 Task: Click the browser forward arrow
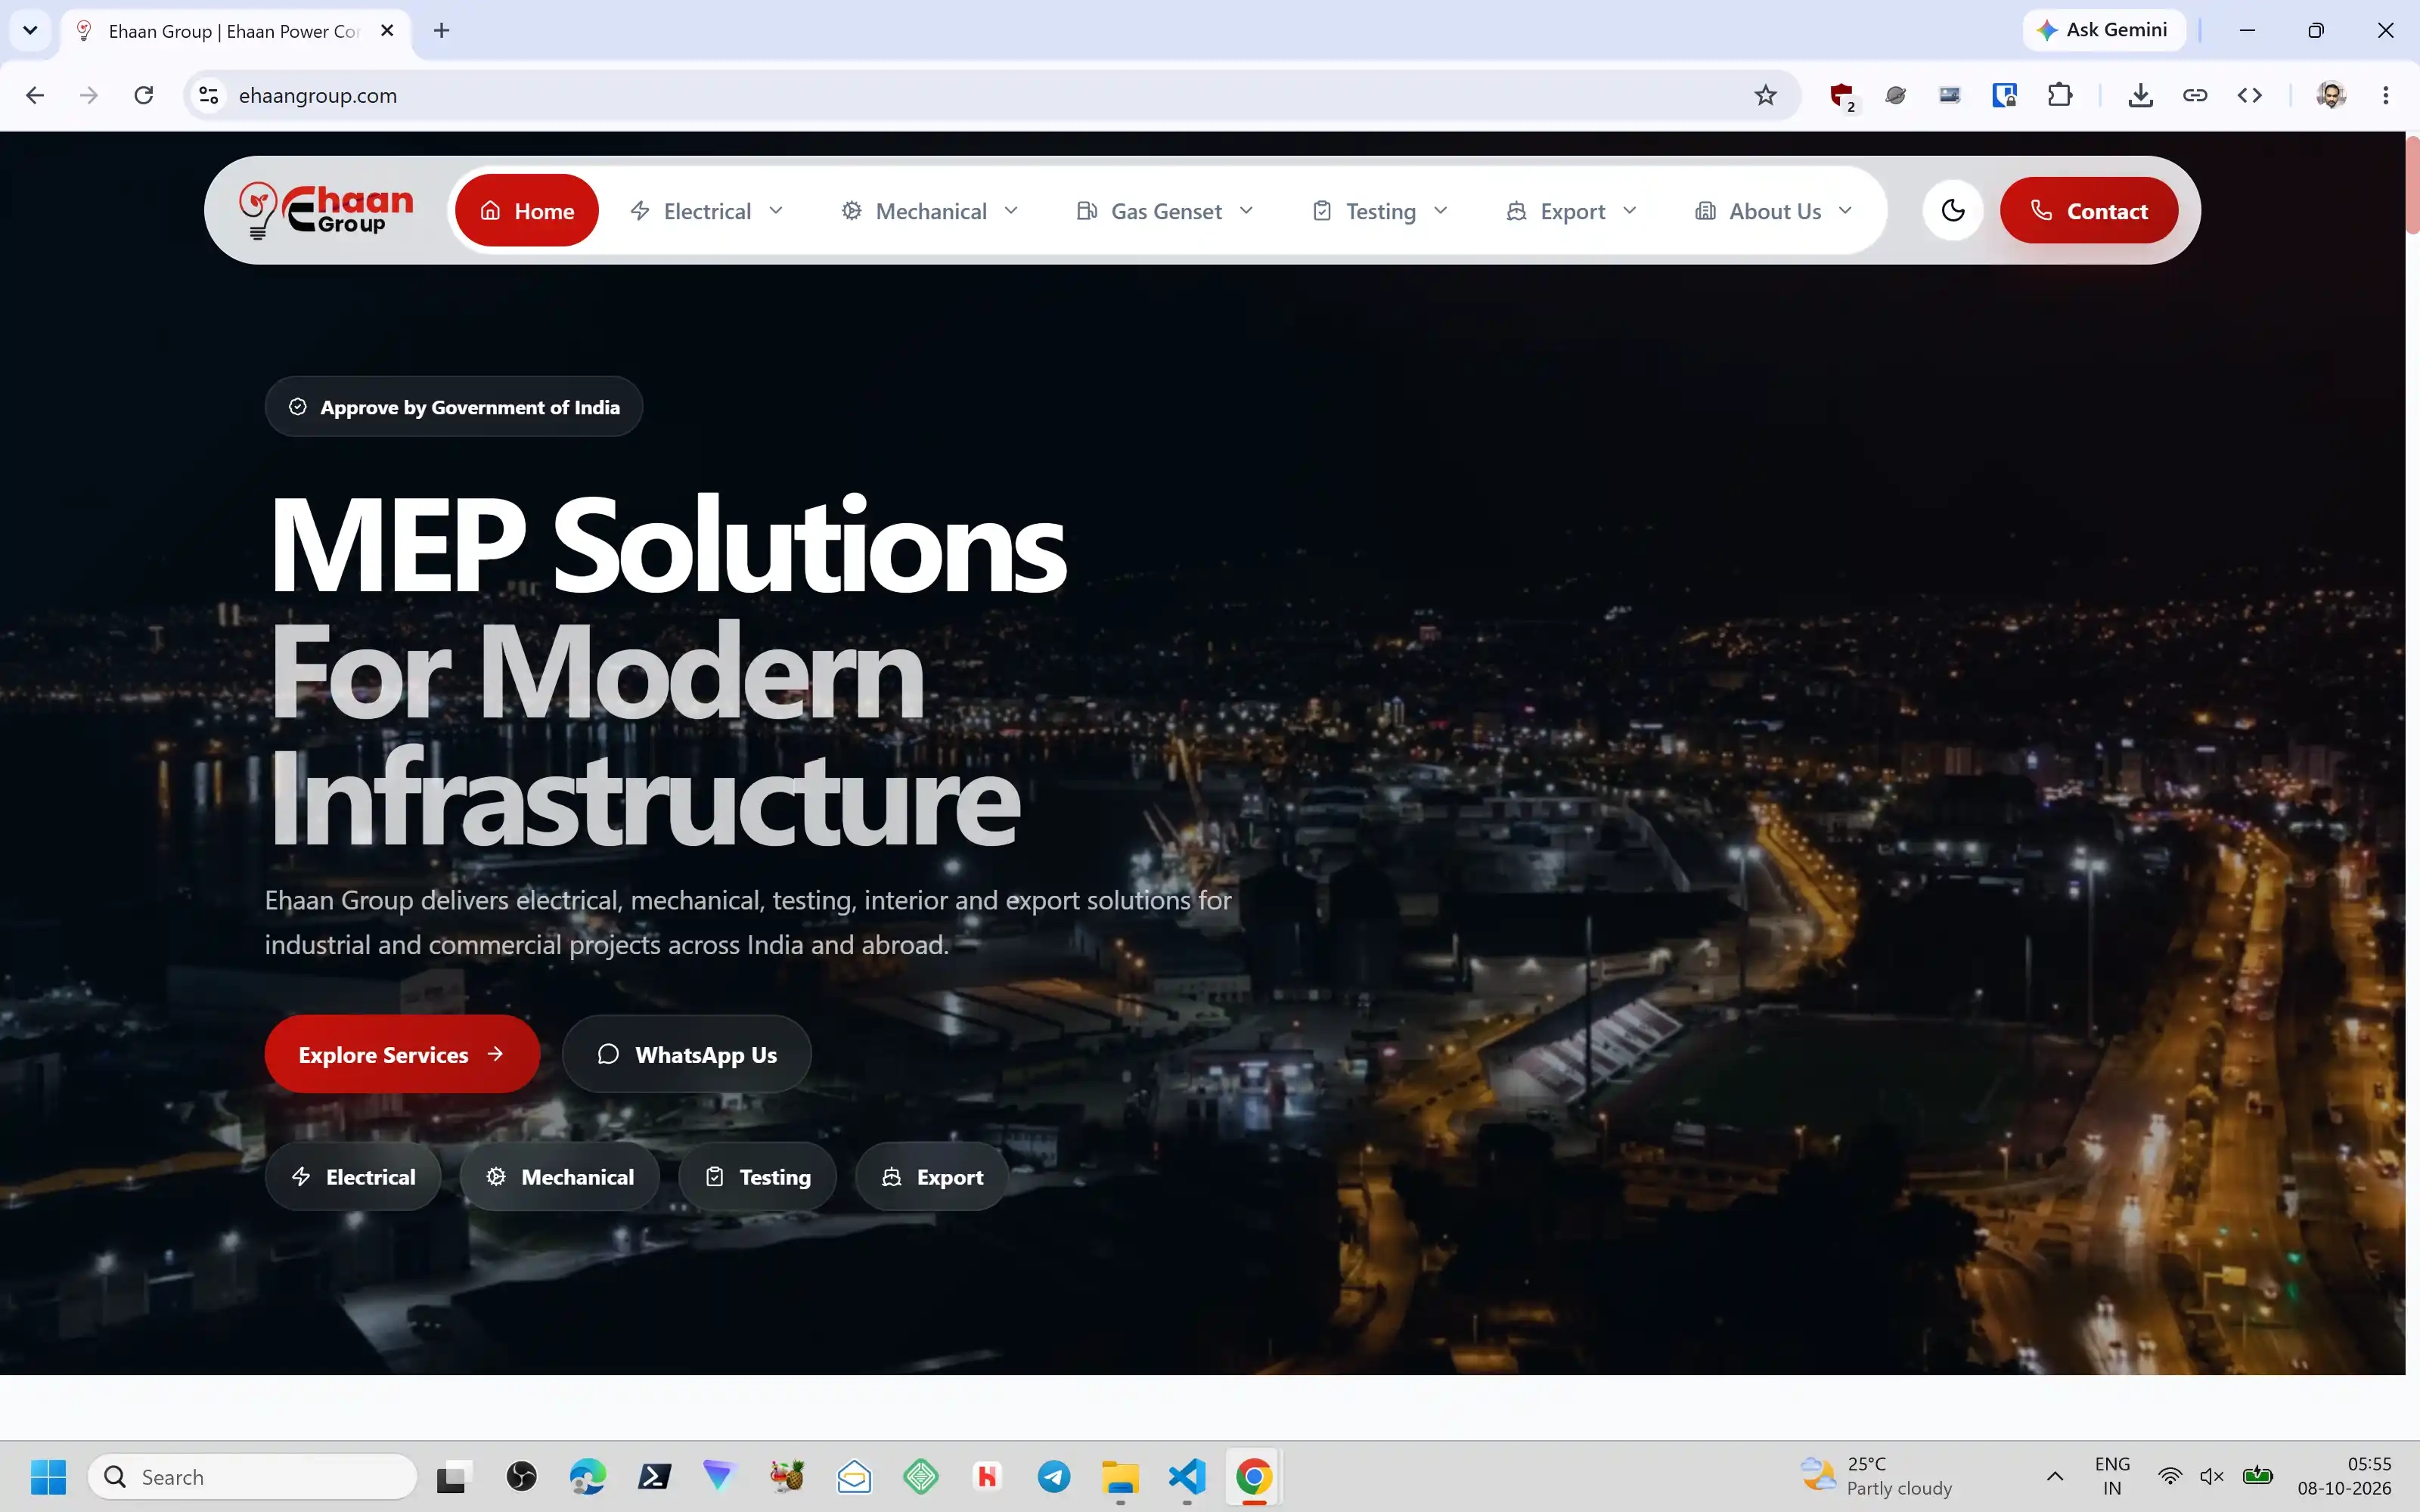89,95
